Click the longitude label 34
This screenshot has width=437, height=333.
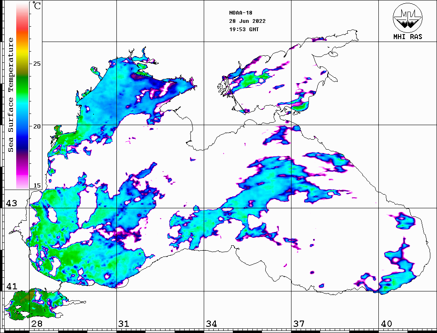pyautogui.click(x=211, y=324)
